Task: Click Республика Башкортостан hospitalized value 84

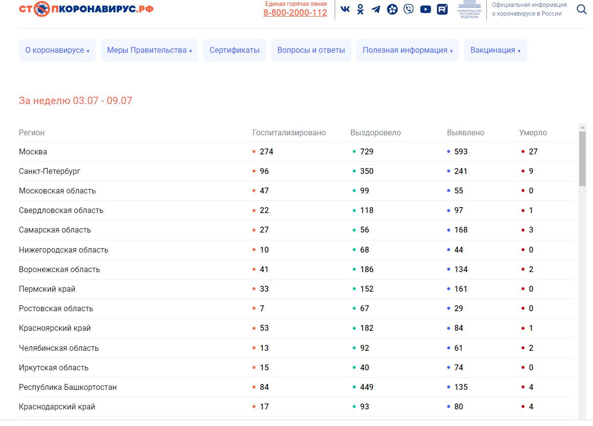Action: [x=264, y=387]
